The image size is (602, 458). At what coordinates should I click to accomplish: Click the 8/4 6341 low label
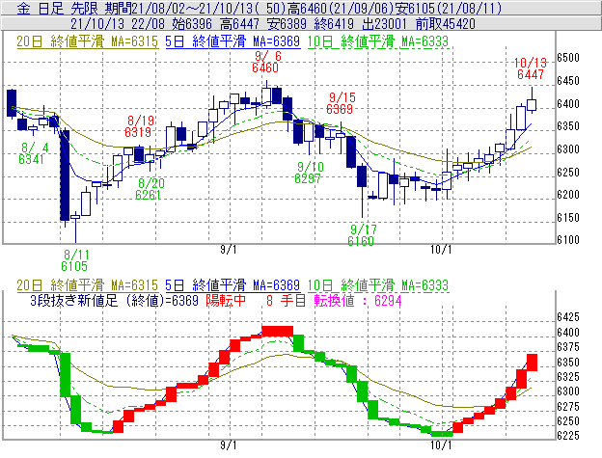point(32,153)
